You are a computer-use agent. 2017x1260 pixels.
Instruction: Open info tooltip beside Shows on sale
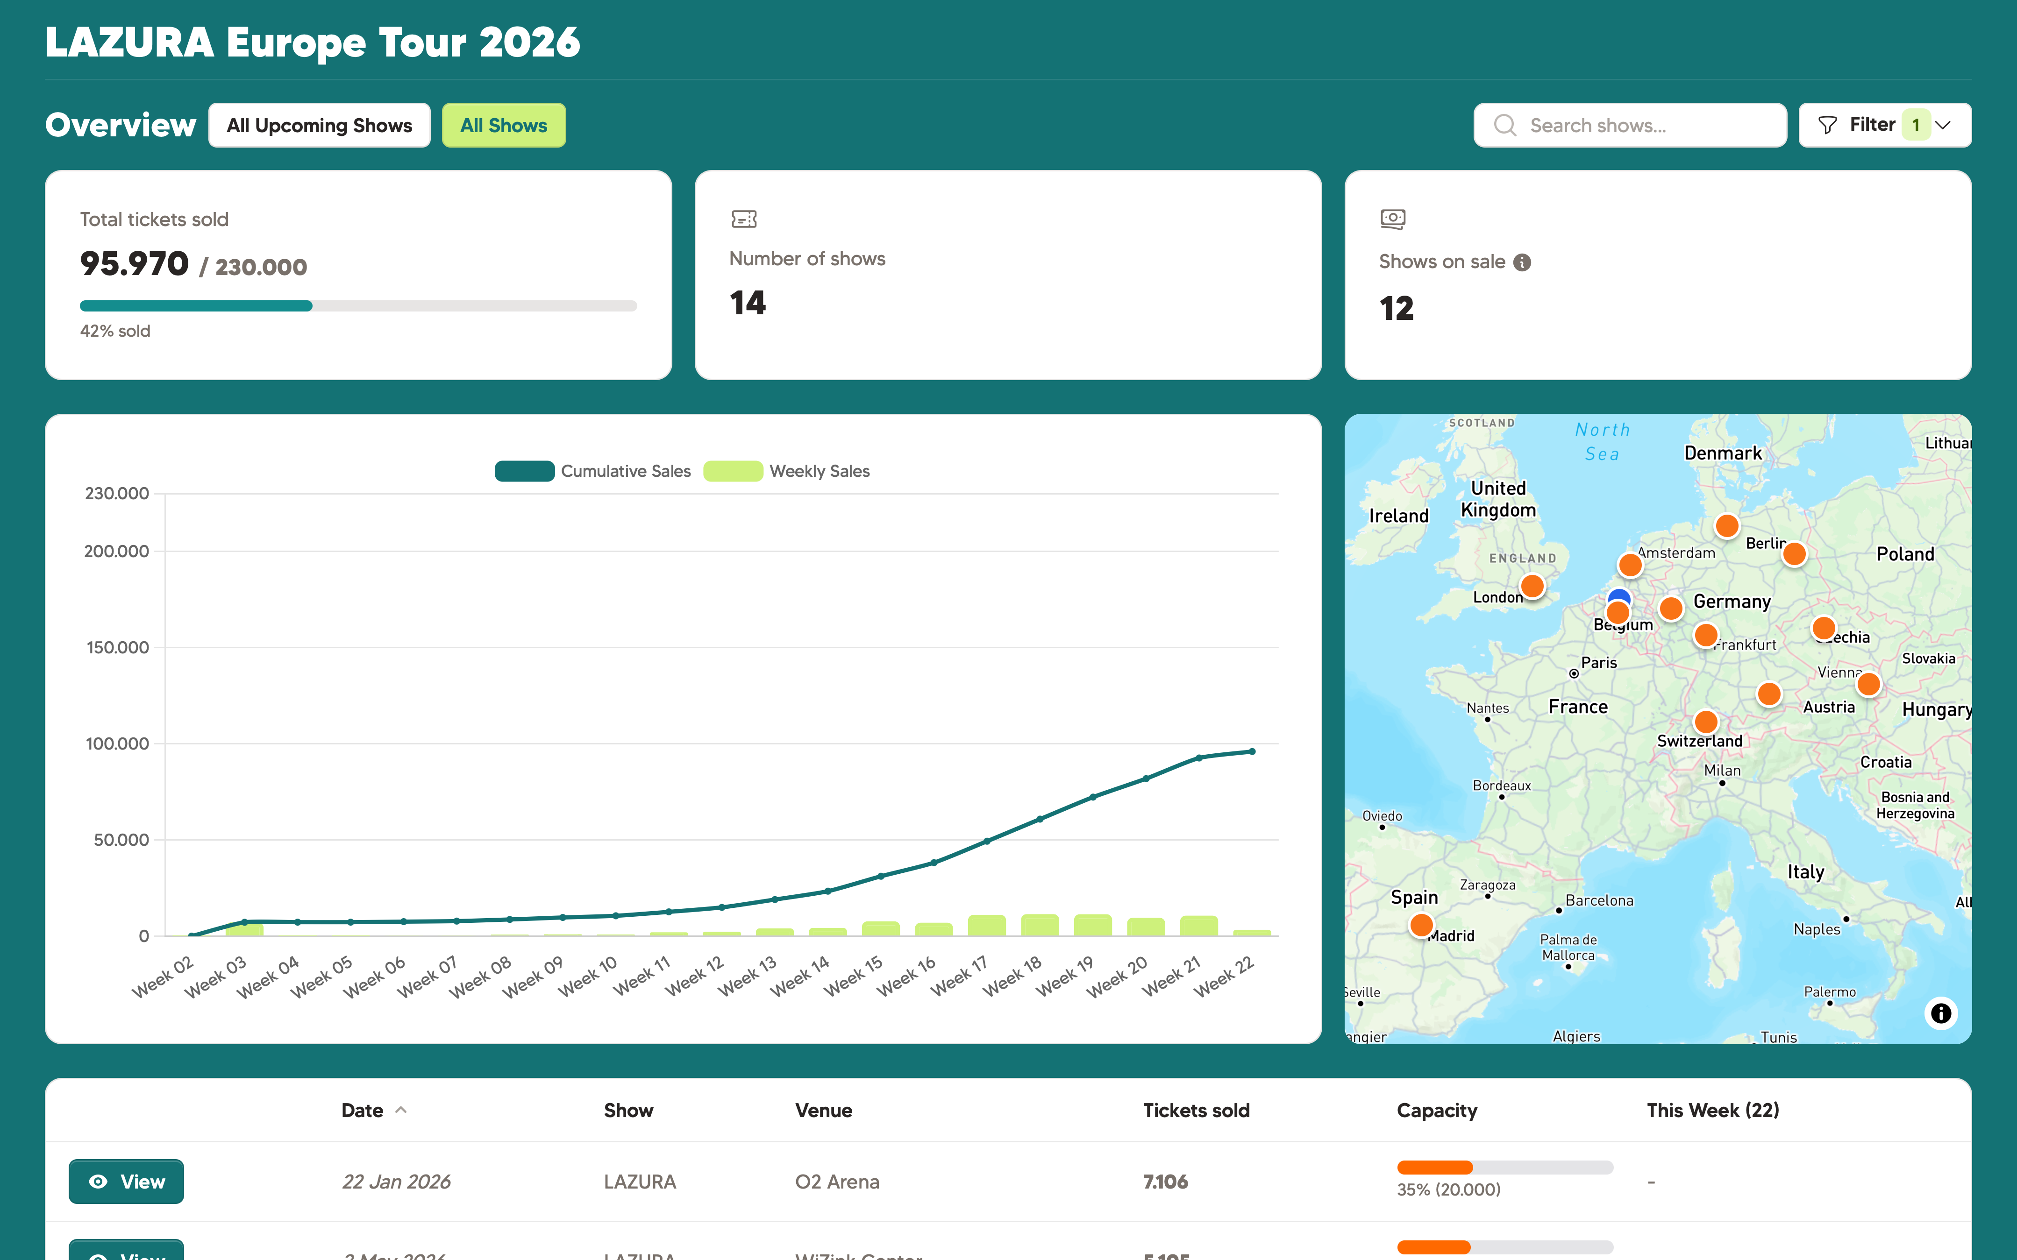coord(1522,262)
